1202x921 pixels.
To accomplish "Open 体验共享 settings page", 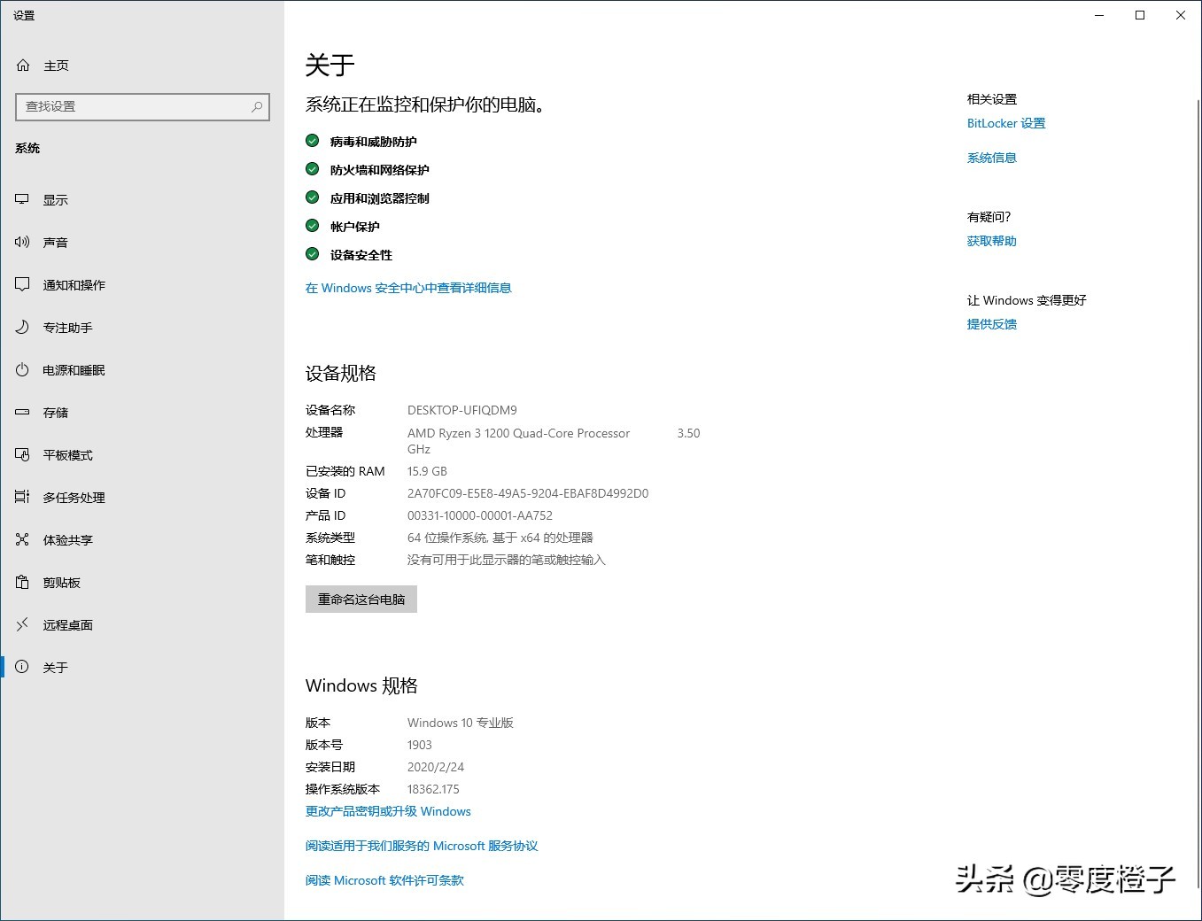I will [21, 539].
